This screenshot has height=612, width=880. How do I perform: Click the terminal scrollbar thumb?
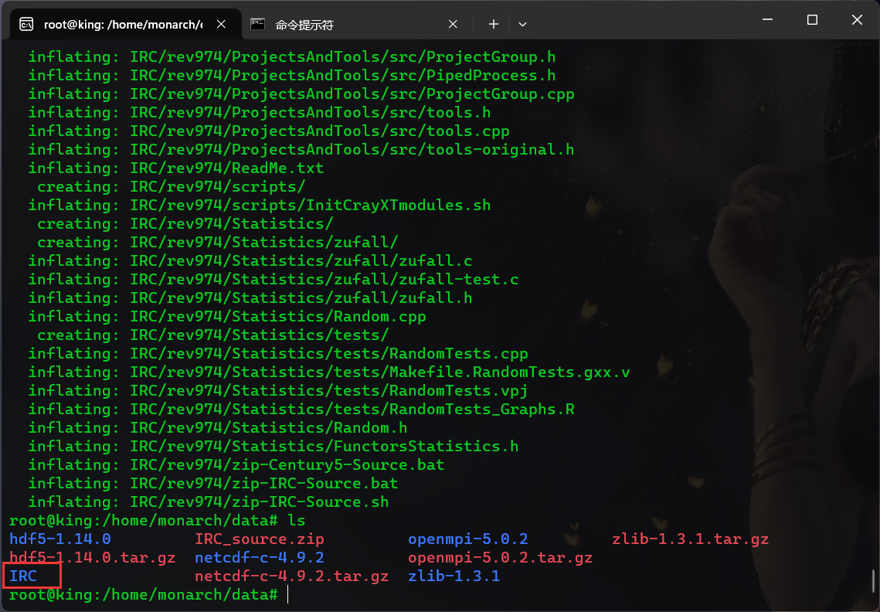[873, 580]
